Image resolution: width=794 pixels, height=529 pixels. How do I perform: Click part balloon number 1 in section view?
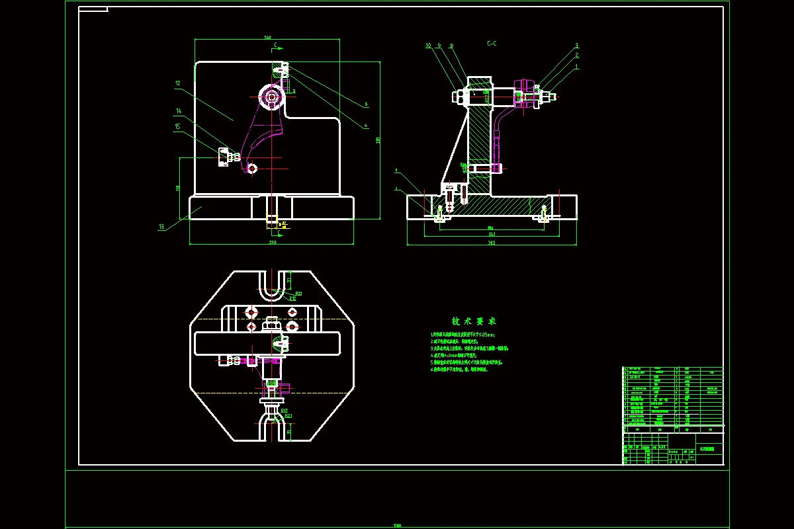click(576, 67)
